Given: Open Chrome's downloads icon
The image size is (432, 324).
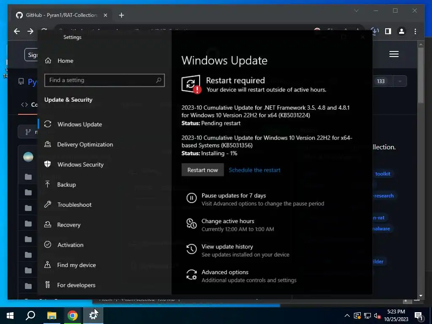Looking at the screenshot, I should tap(375, 31).
